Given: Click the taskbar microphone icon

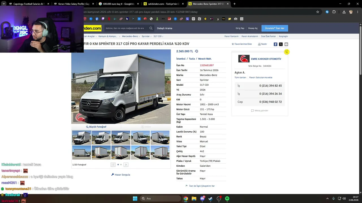Looking at the screenshot, I should (x=333, y=198).
